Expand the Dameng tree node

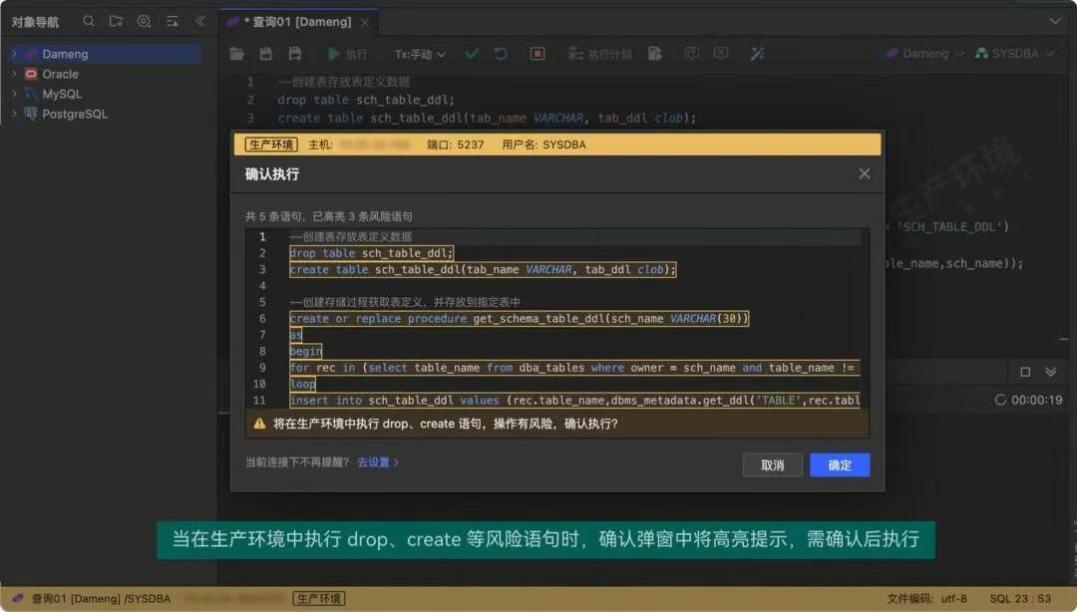coord(14,54)
